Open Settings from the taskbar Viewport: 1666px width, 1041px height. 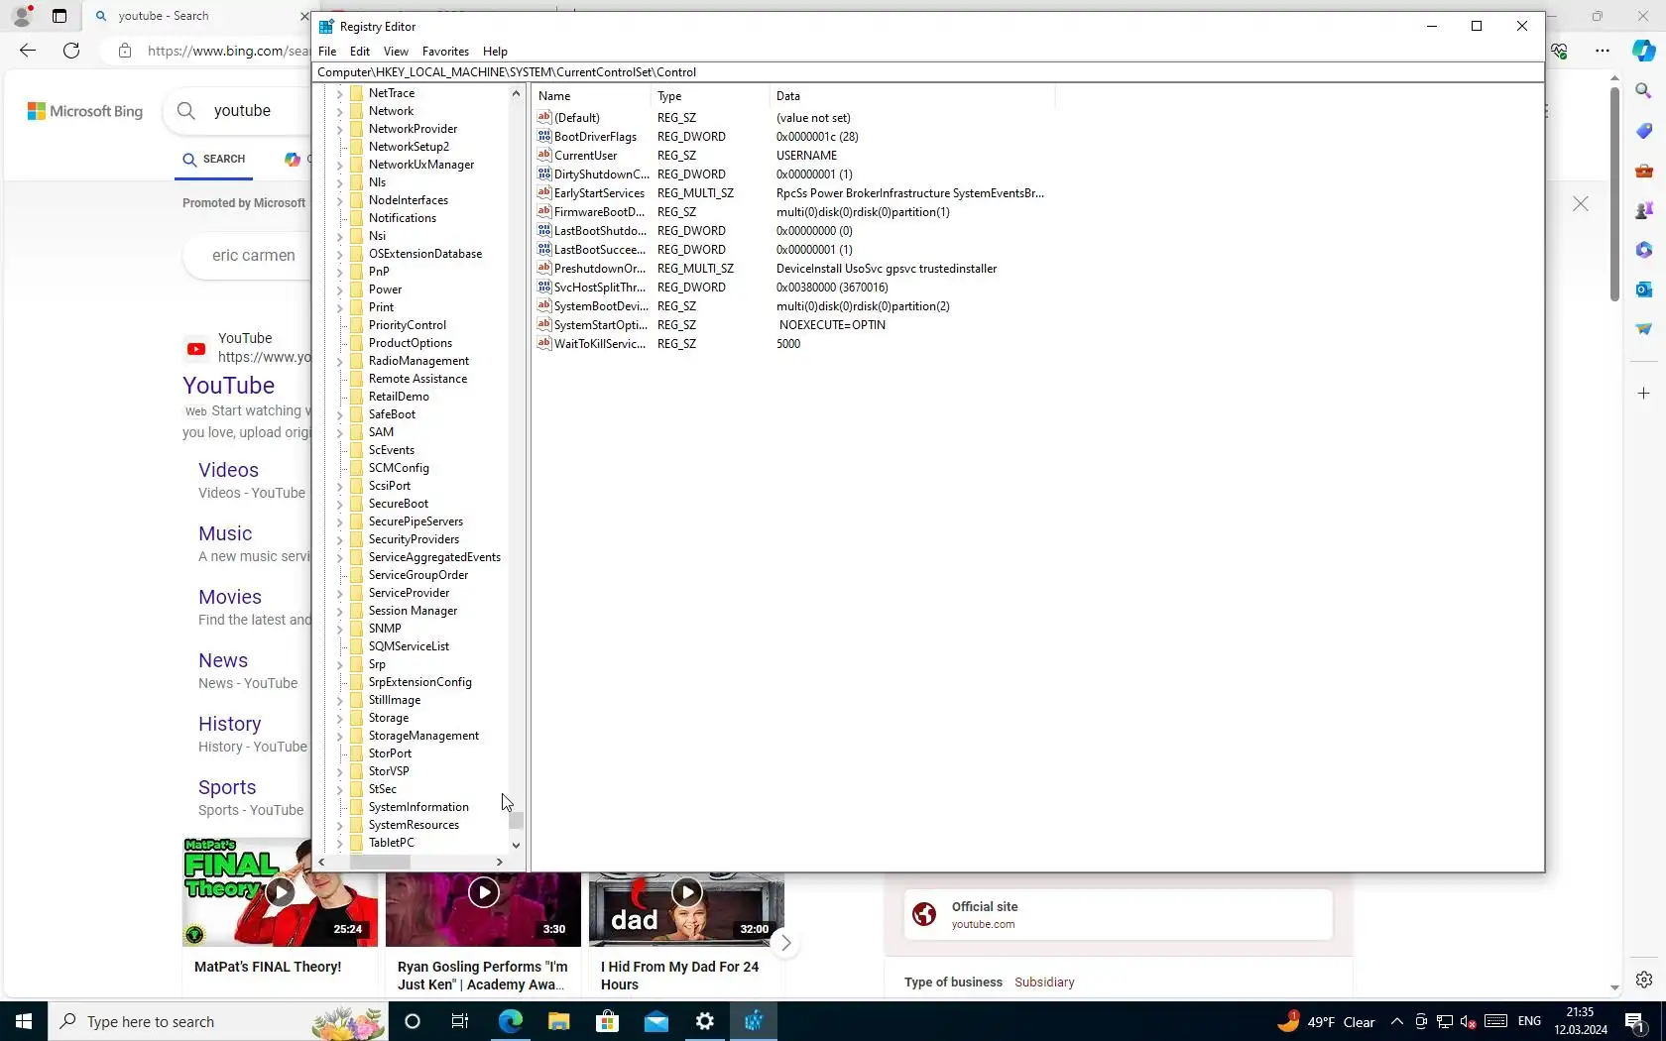click(x=705, y=1021)
